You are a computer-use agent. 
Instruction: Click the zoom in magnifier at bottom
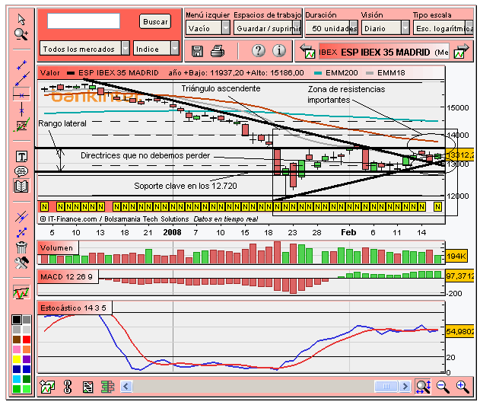coord(463,387)
